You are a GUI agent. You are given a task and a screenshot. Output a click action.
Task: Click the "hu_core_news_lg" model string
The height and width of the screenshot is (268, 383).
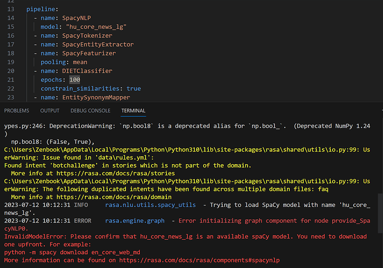tap(96, 27)
